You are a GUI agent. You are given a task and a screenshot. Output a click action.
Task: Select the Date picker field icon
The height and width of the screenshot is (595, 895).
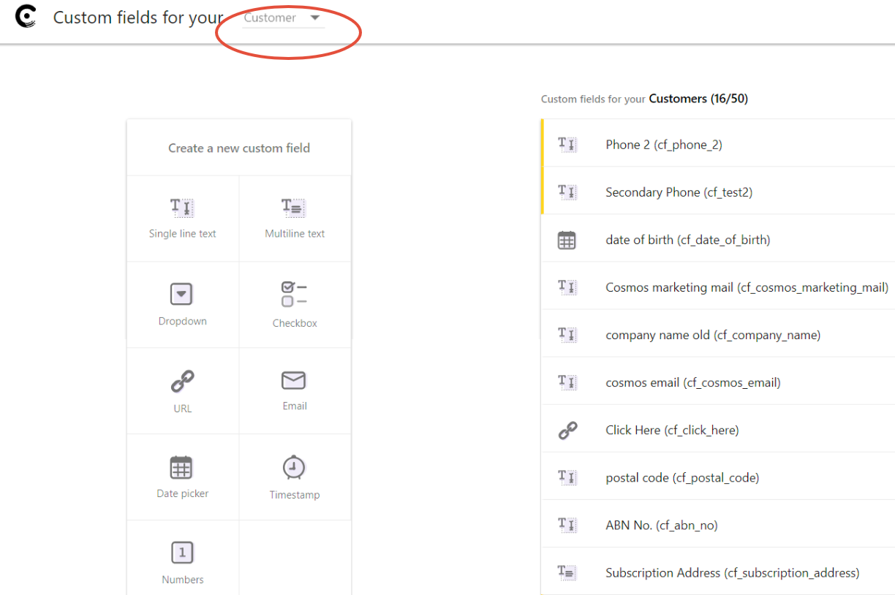pyautogui.click(x=181, y=467)
